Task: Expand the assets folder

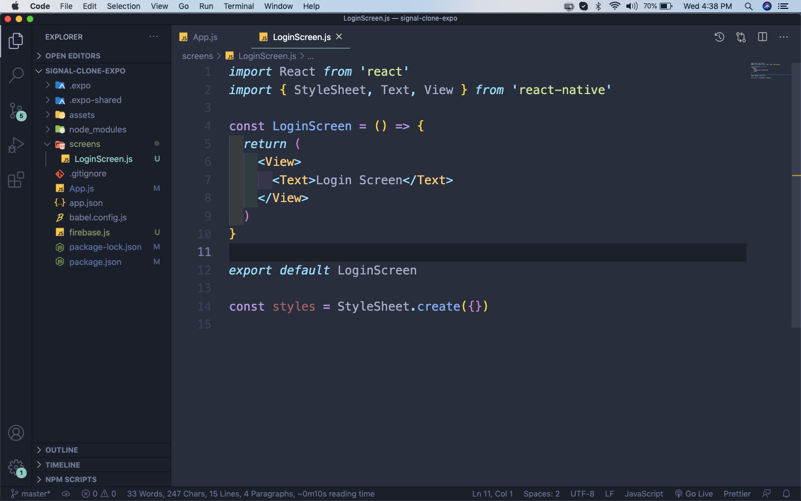Action: [102, 115]
